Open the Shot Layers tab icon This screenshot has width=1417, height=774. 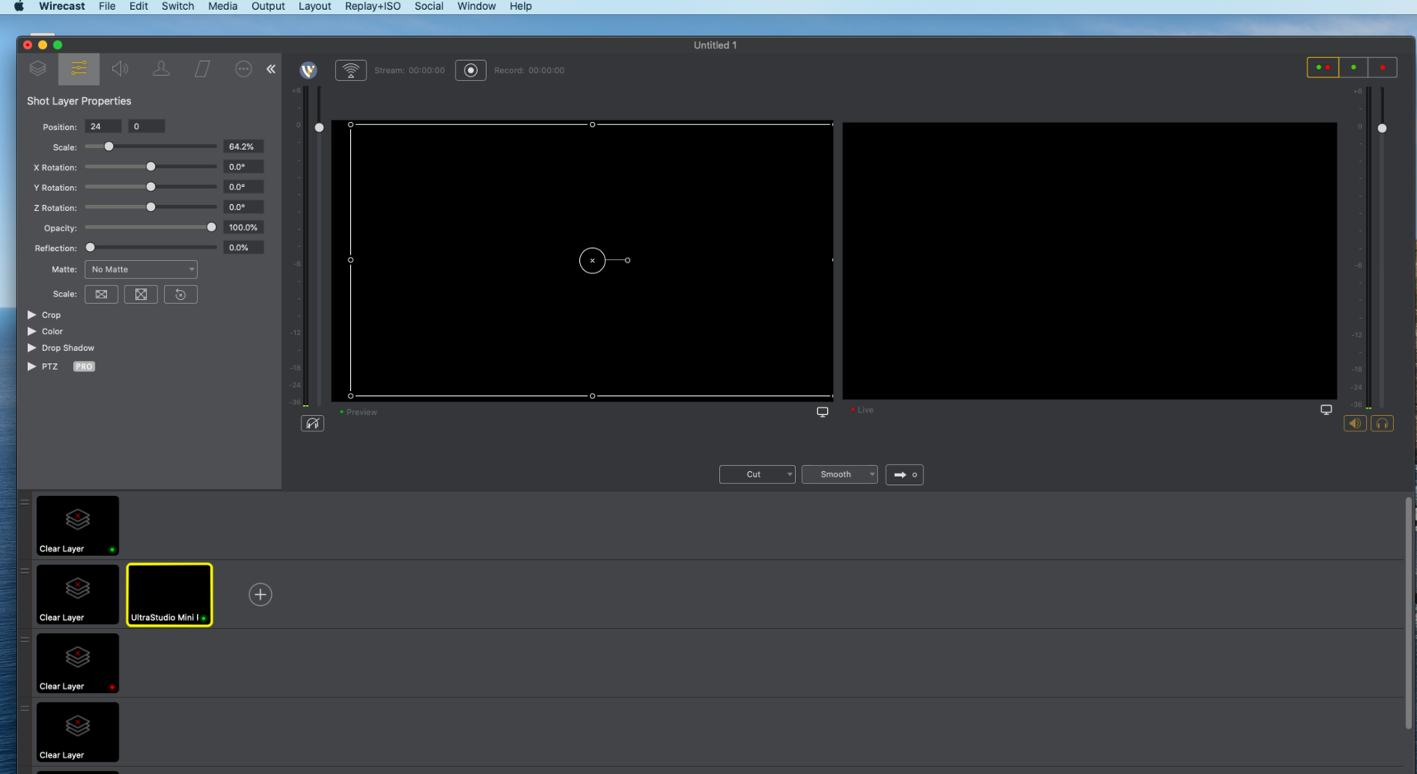38,69
